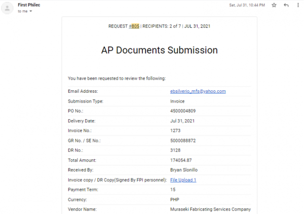Click the sender avatar icon
This screenshot has height=214, width=304.
(7, 8)
